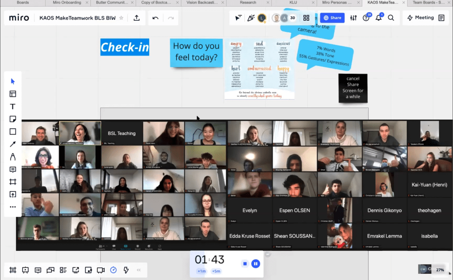The height and width of the screenshot is (280, 453).
Task: Choose the Frame tool in left toolbar
Action: coord(13,182)
